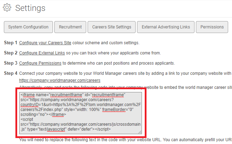Image resolution: width=232 pixels, height=144 pixels.
Task: Click the Step 3 label
Action: [11, 63]
